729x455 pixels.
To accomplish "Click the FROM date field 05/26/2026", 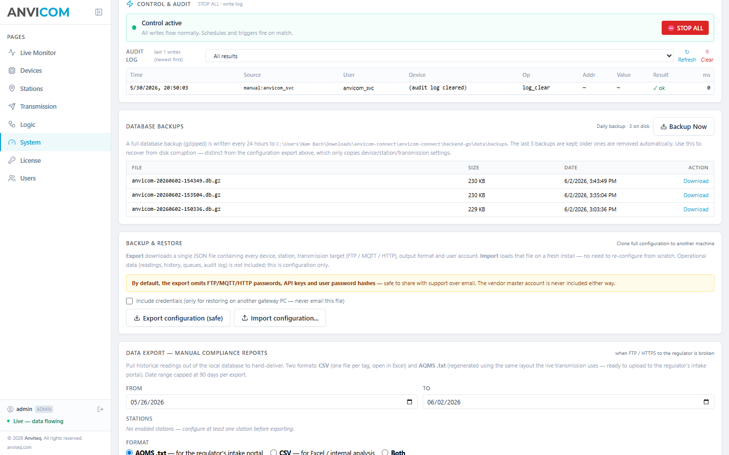I will pyautogui.click(x=272, y=402).
